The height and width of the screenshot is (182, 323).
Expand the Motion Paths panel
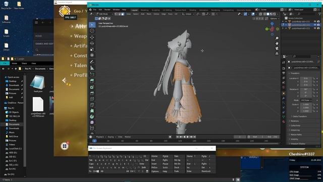tap(296, 134)
